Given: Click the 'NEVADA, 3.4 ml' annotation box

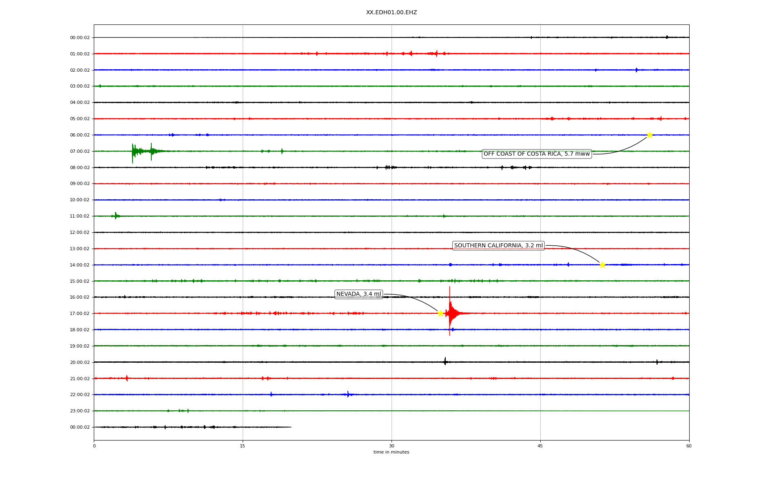Looking at the screenshot, I should pyautogui.click(x=358, y=294).
